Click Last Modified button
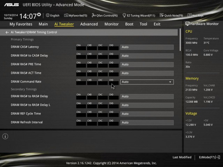223x167 pixels. [182, 157]
